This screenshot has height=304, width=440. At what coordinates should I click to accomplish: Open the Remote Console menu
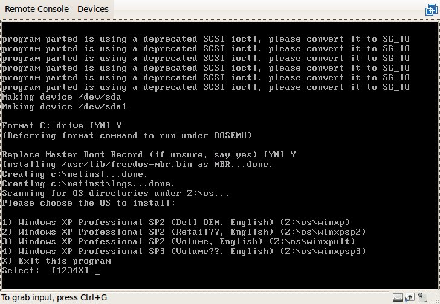coord(37,9)
